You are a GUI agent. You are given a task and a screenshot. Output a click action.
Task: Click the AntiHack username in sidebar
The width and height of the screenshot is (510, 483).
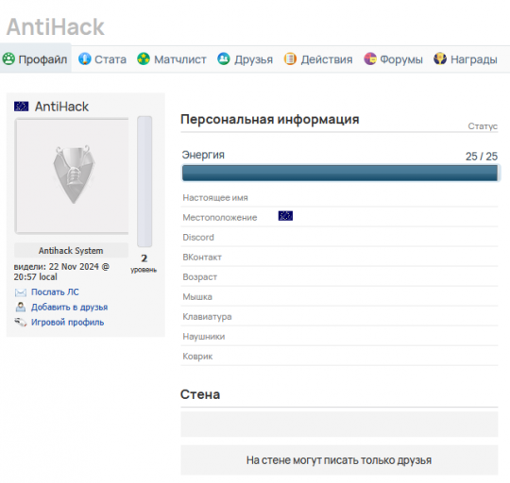click(61, 107)
